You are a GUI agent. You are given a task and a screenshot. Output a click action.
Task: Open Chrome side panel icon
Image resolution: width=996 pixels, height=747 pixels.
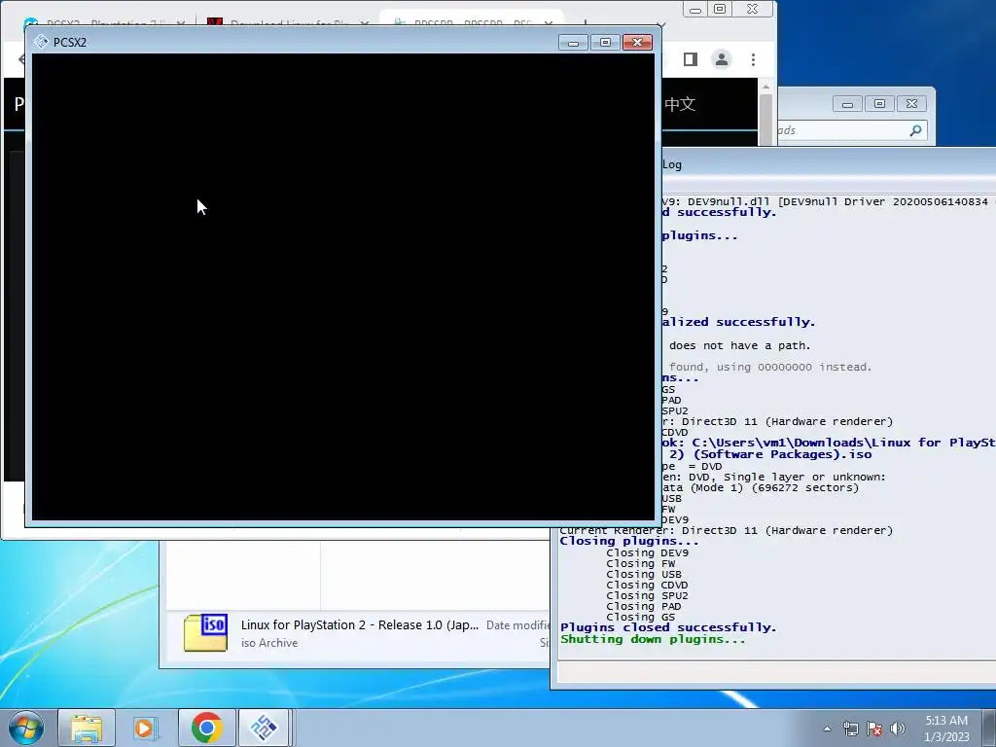[x=691, y=59]
